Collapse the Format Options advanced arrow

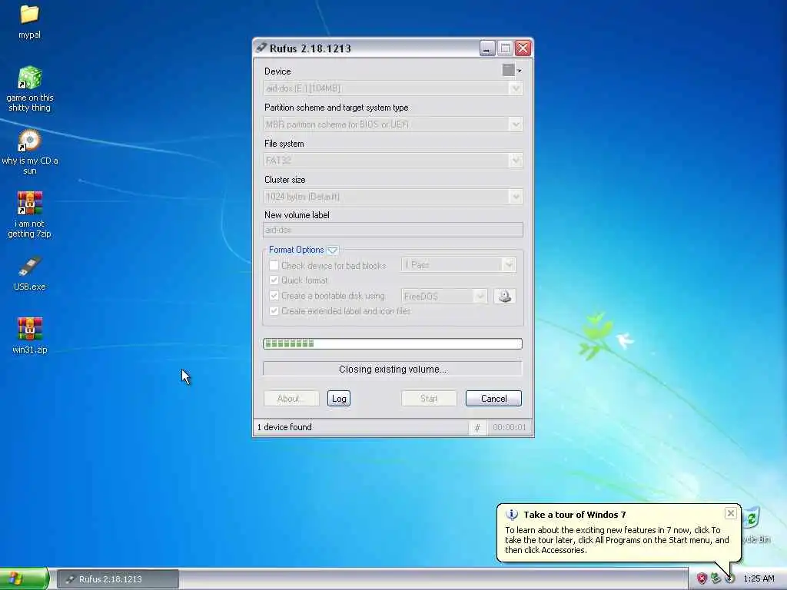tap(332, 250)
